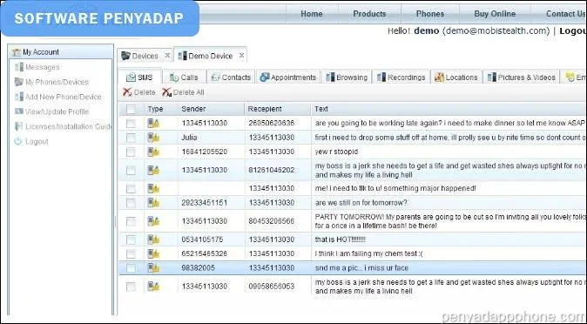587x324 pixels.
Task: Click the icon on the Locations tab
Action: pyautogui.click(x=439, y=78)
